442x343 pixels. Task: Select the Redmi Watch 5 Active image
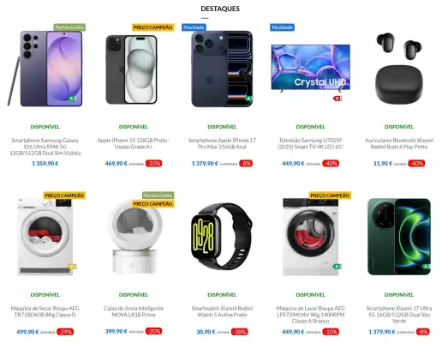point(222,236)
